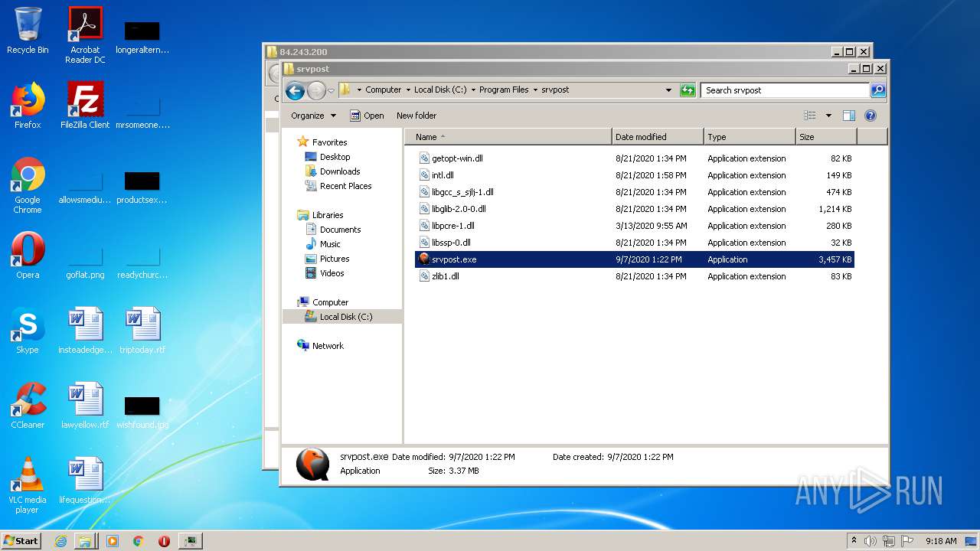This screenshot has width=980, height=551.
Task: Select Recent Places in navigation pane
Action: [x=345, y=186]
